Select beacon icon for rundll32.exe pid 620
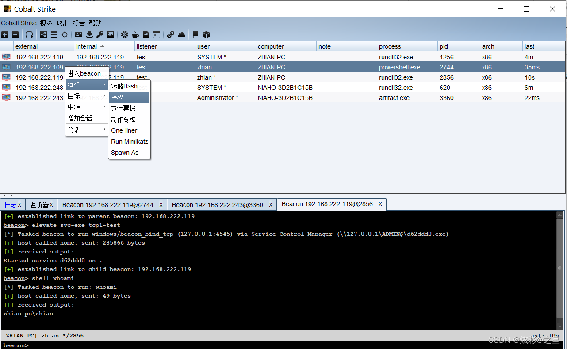This screenshot has width=567, height=349. tap(6, 87)
